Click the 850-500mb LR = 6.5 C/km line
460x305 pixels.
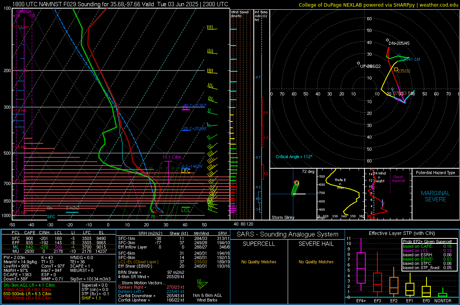[x=27, y=294]
